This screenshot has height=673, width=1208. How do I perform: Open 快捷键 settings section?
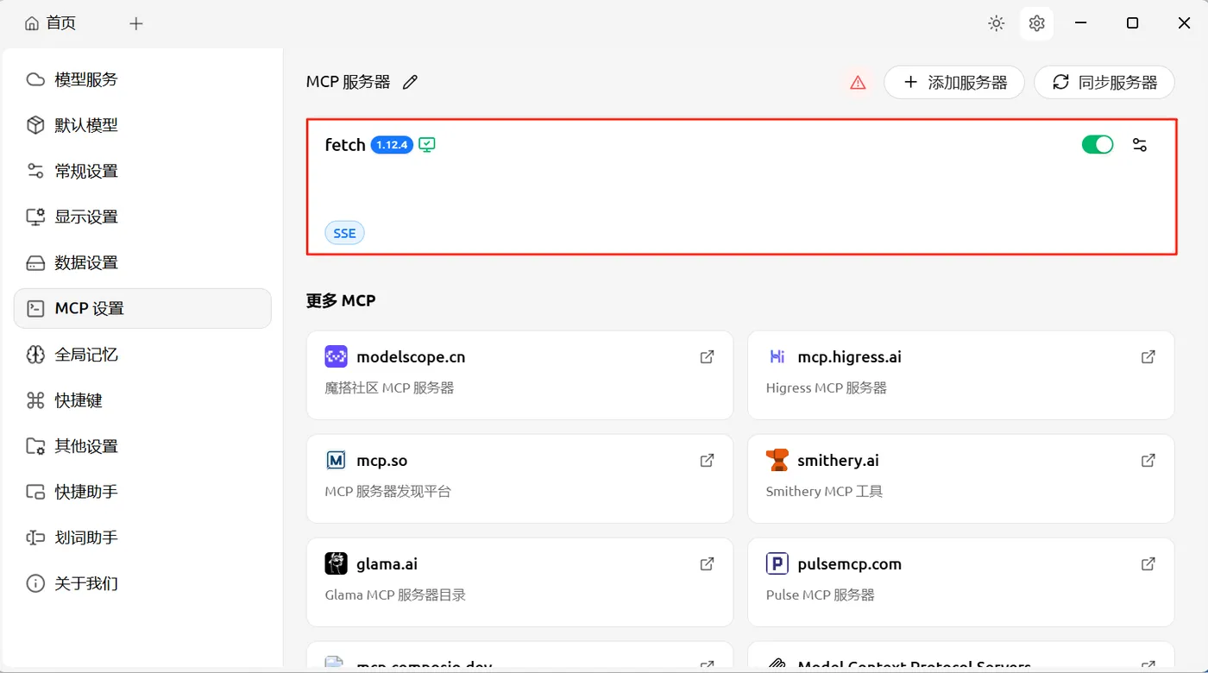(79, 400)
